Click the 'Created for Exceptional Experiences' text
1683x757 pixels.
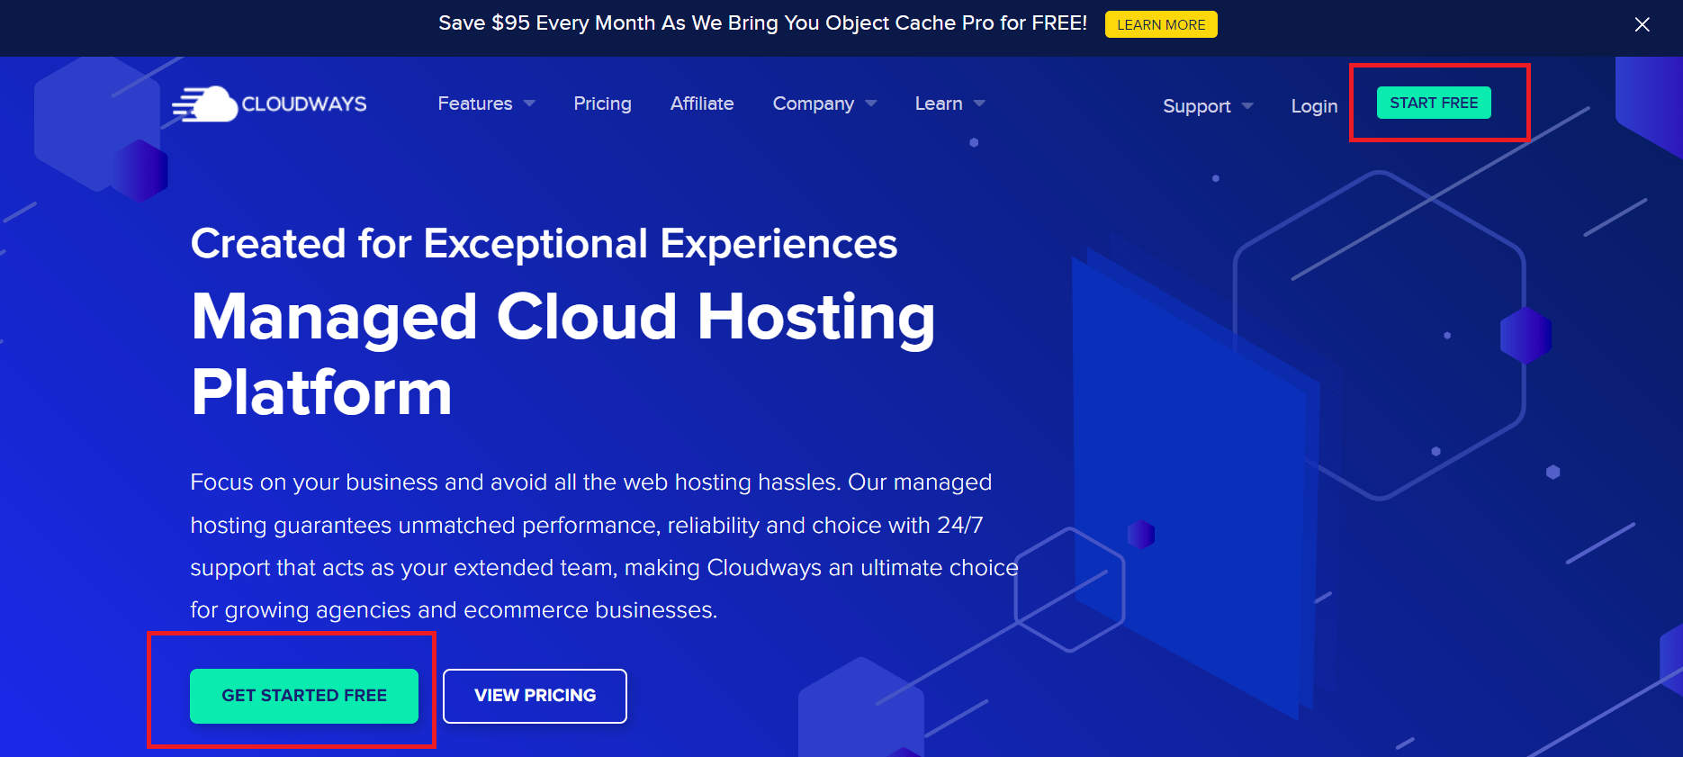pyautogui.click(x=544, y=243)
